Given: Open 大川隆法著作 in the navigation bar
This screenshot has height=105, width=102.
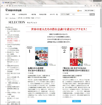Looking at the screenshot, I should click(23, 15).
